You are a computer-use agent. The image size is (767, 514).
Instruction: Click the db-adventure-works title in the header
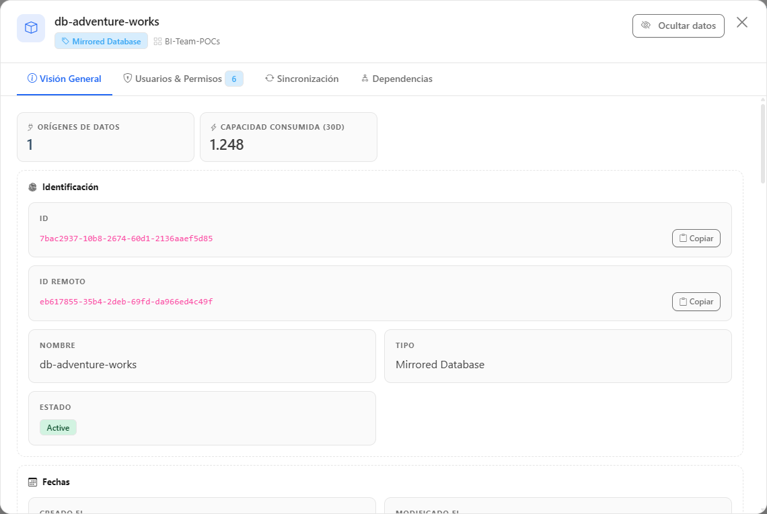click(106, 22)
